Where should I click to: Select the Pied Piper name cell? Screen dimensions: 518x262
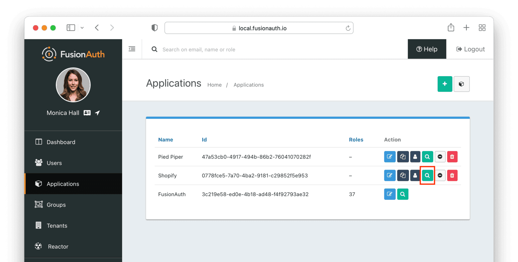tap(171, 157)
